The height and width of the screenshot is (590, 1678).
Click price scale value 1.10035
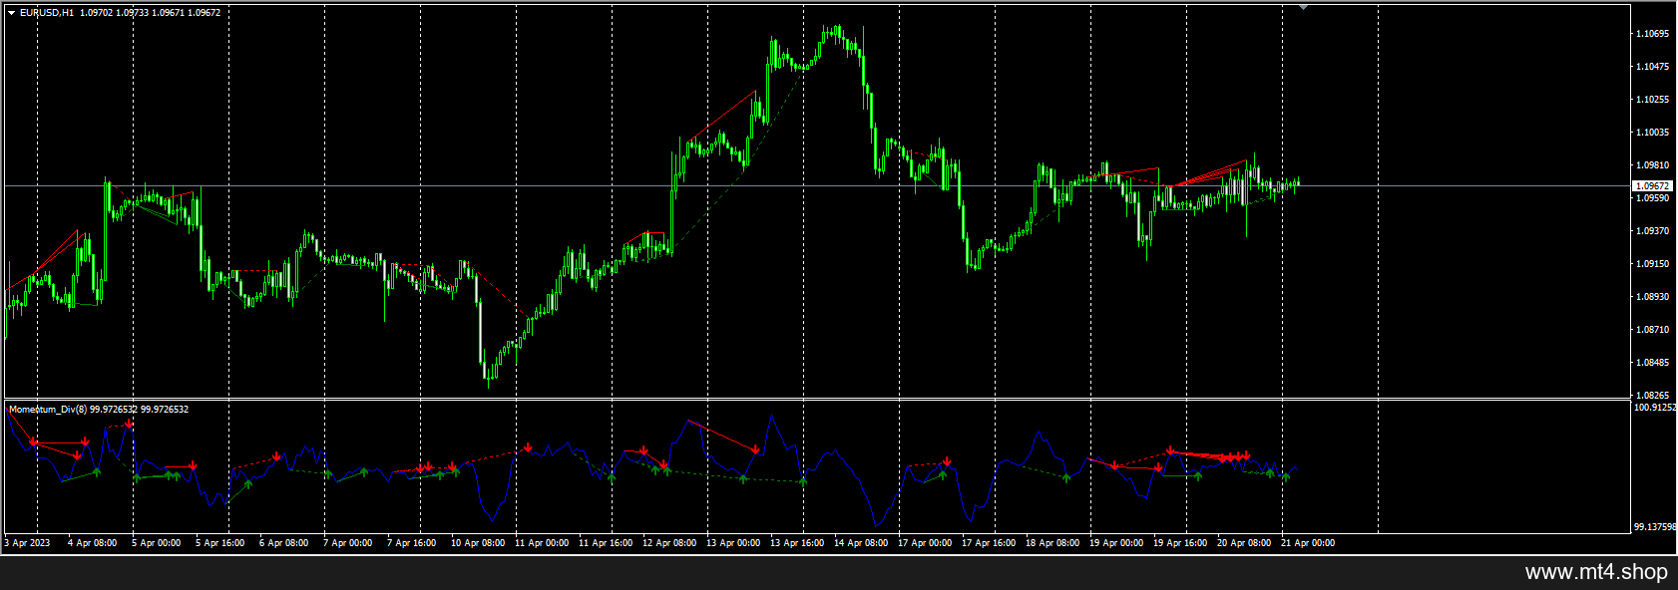(1652, 133)
